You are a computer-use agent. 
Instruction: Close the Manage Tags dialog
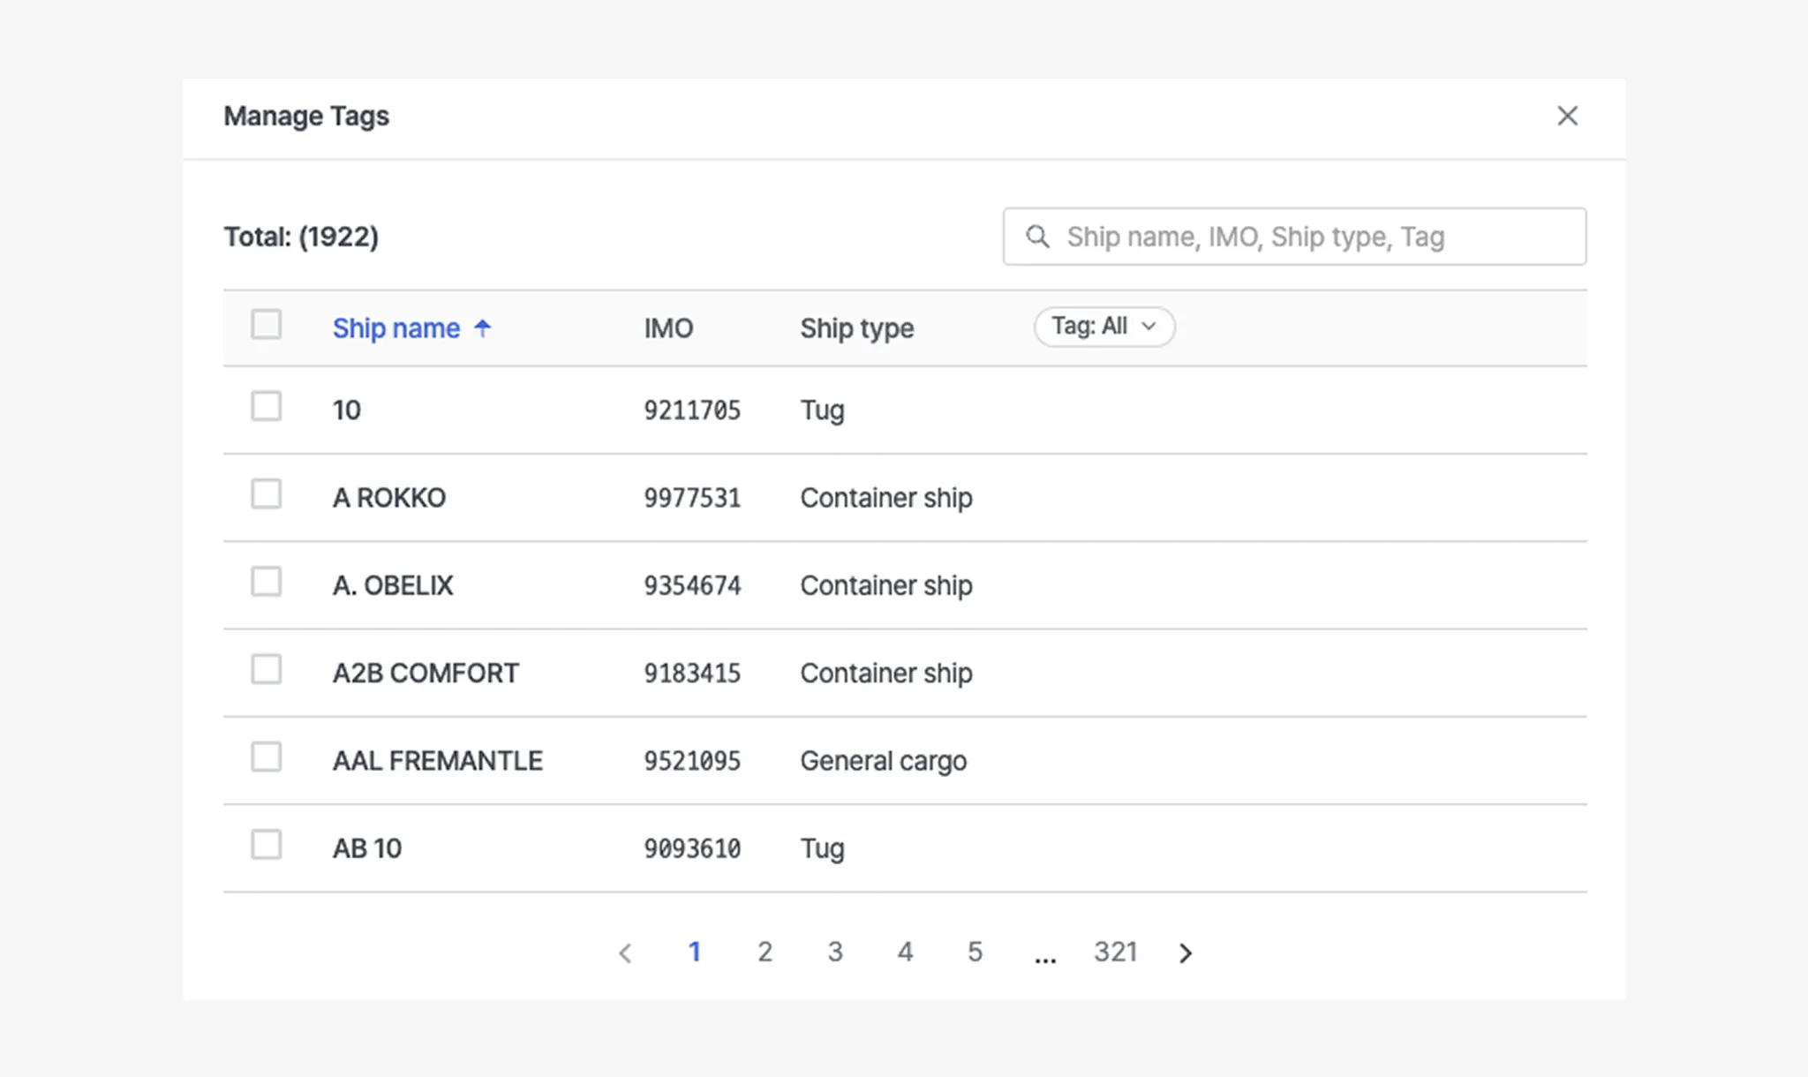point(1567,116)
